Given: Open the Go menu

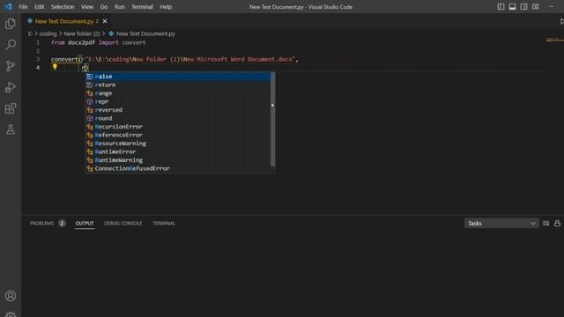Looking at the screenshot, I should [104, 7].
